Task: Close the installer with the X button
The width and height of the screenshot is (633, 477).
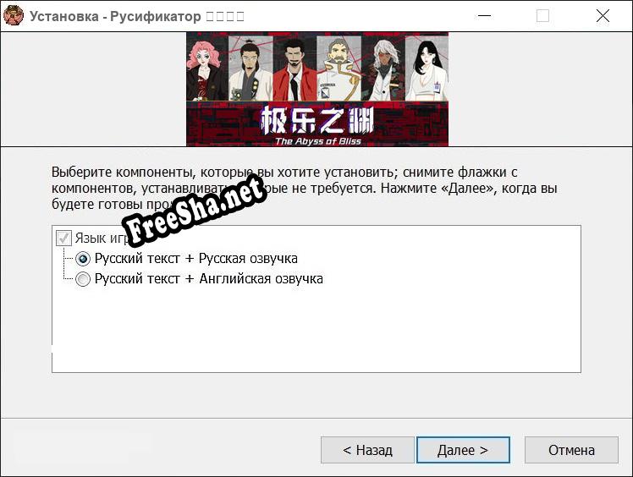Action: pyautogui.click(x=603, y=15)
